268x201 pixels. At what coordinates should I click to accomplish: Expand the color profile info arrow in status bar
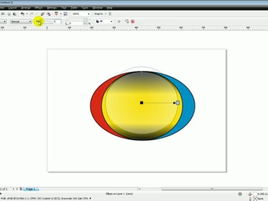pos(90,198)
